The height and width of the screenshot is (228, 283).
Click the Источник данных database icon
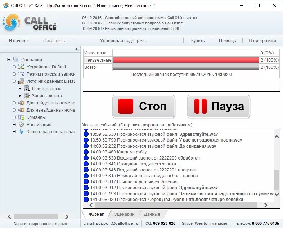tap(21, 81)
